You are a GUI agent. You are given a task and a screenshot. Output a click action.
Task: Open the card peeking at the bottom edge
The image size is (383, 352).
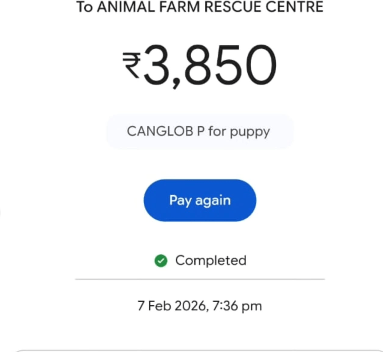click(200, 350)
